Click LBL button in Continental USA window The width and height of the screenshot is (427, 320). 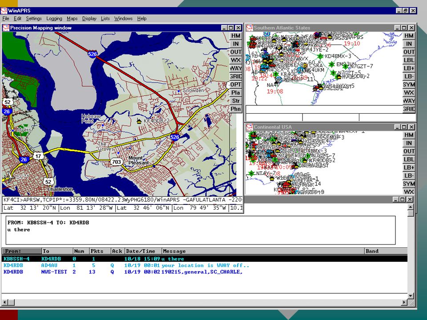tap(409, 160)
